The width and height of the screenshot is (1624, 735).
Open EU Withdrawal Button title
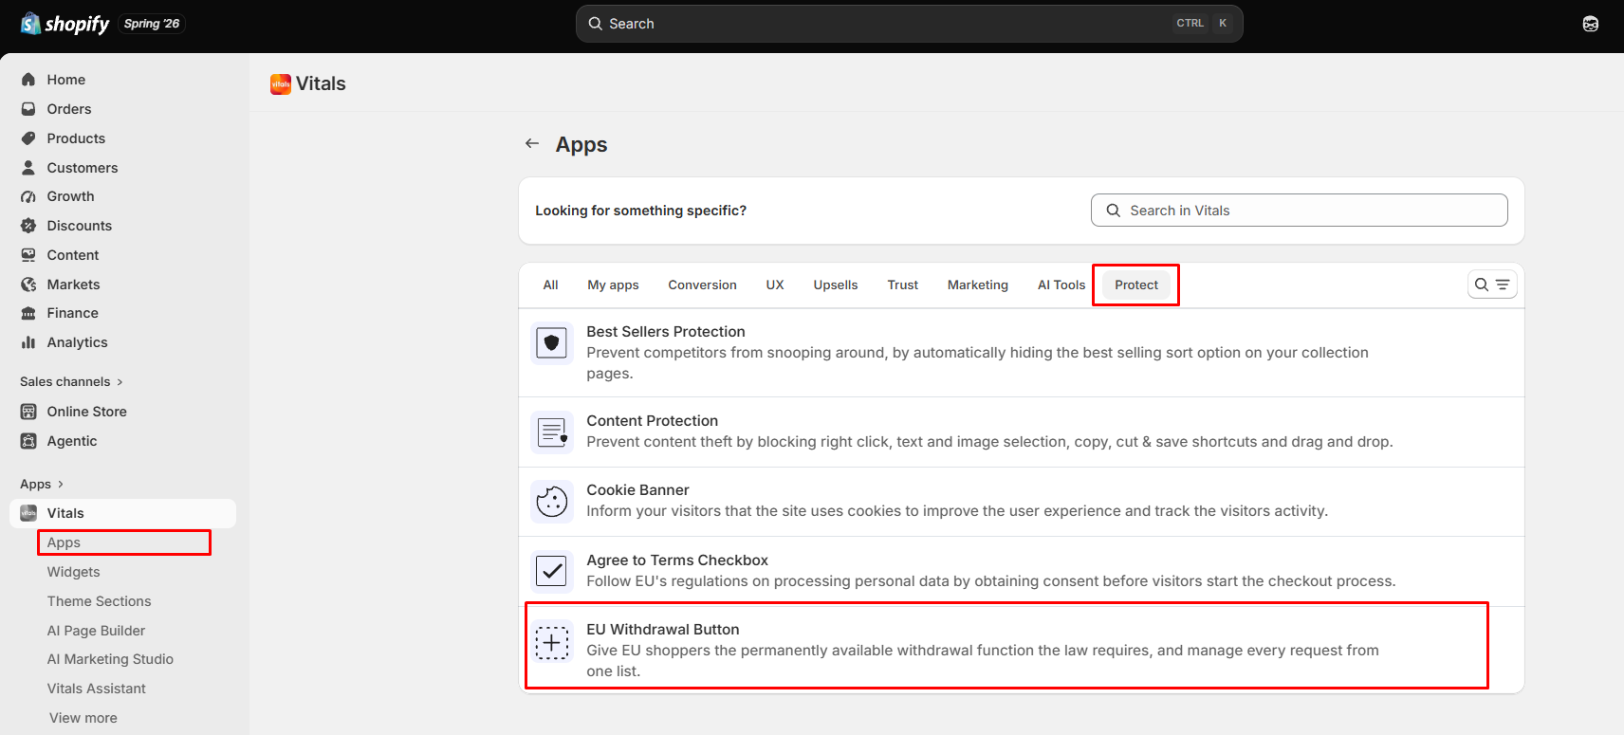[x=663, y=630]
